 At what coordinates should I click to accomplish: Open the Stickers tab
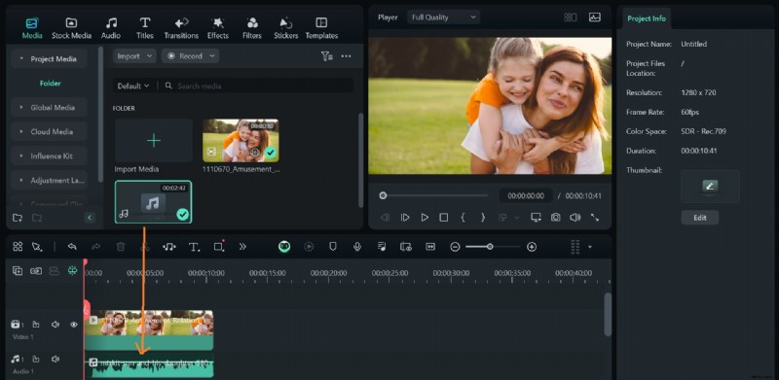click(285, 28)
